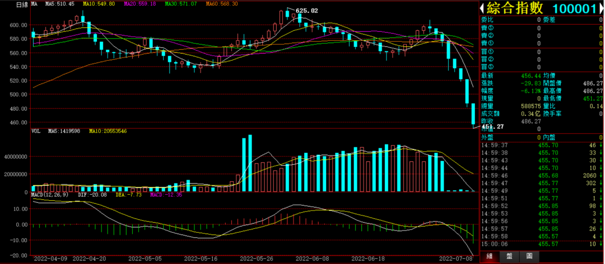
Task: Click the 40000000 volume axis label
Action: tap(16, 157)
